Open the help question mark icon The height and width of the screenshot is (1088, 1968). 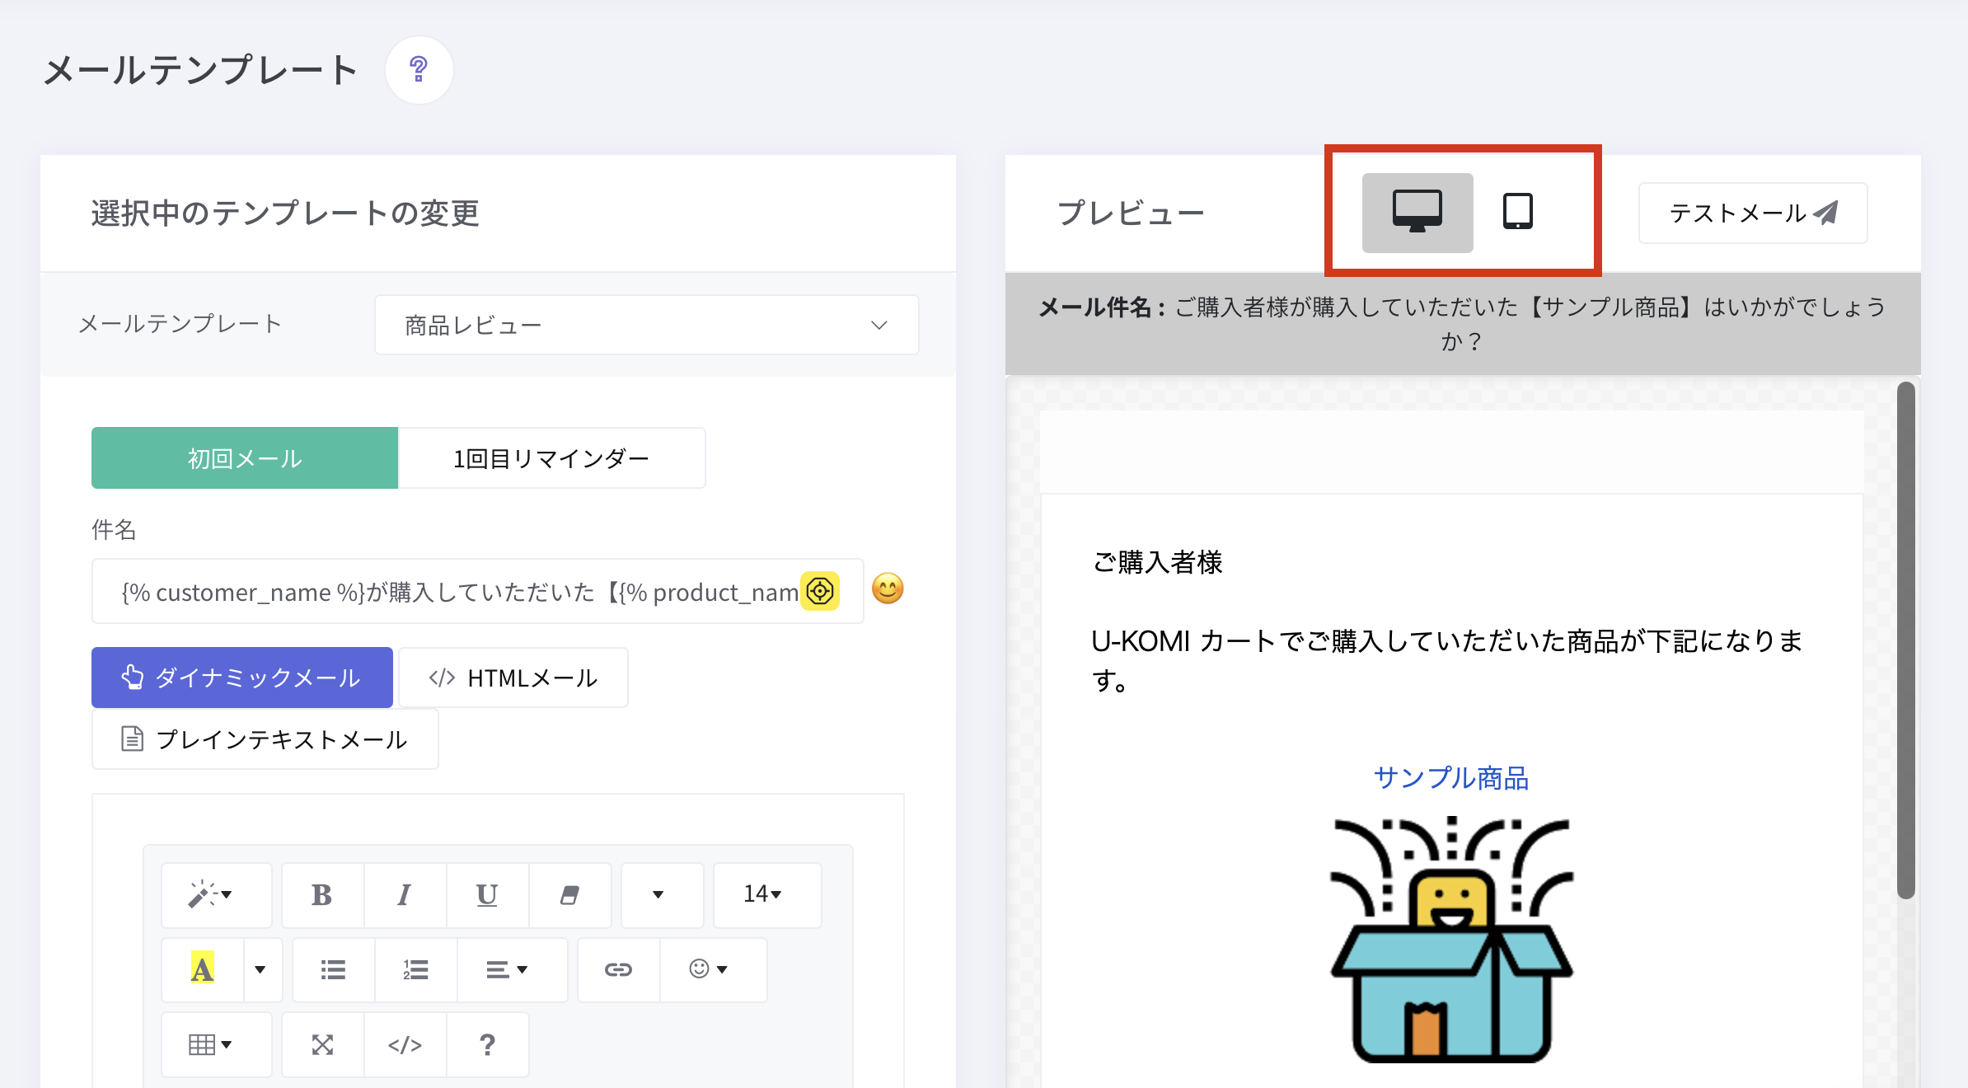pos(419,70)
